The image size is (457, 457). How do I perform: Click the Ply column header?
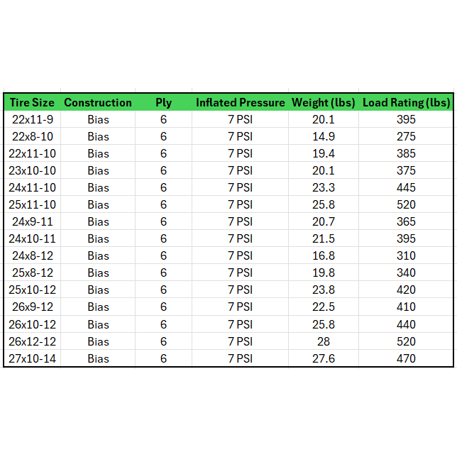pos(163,102)
